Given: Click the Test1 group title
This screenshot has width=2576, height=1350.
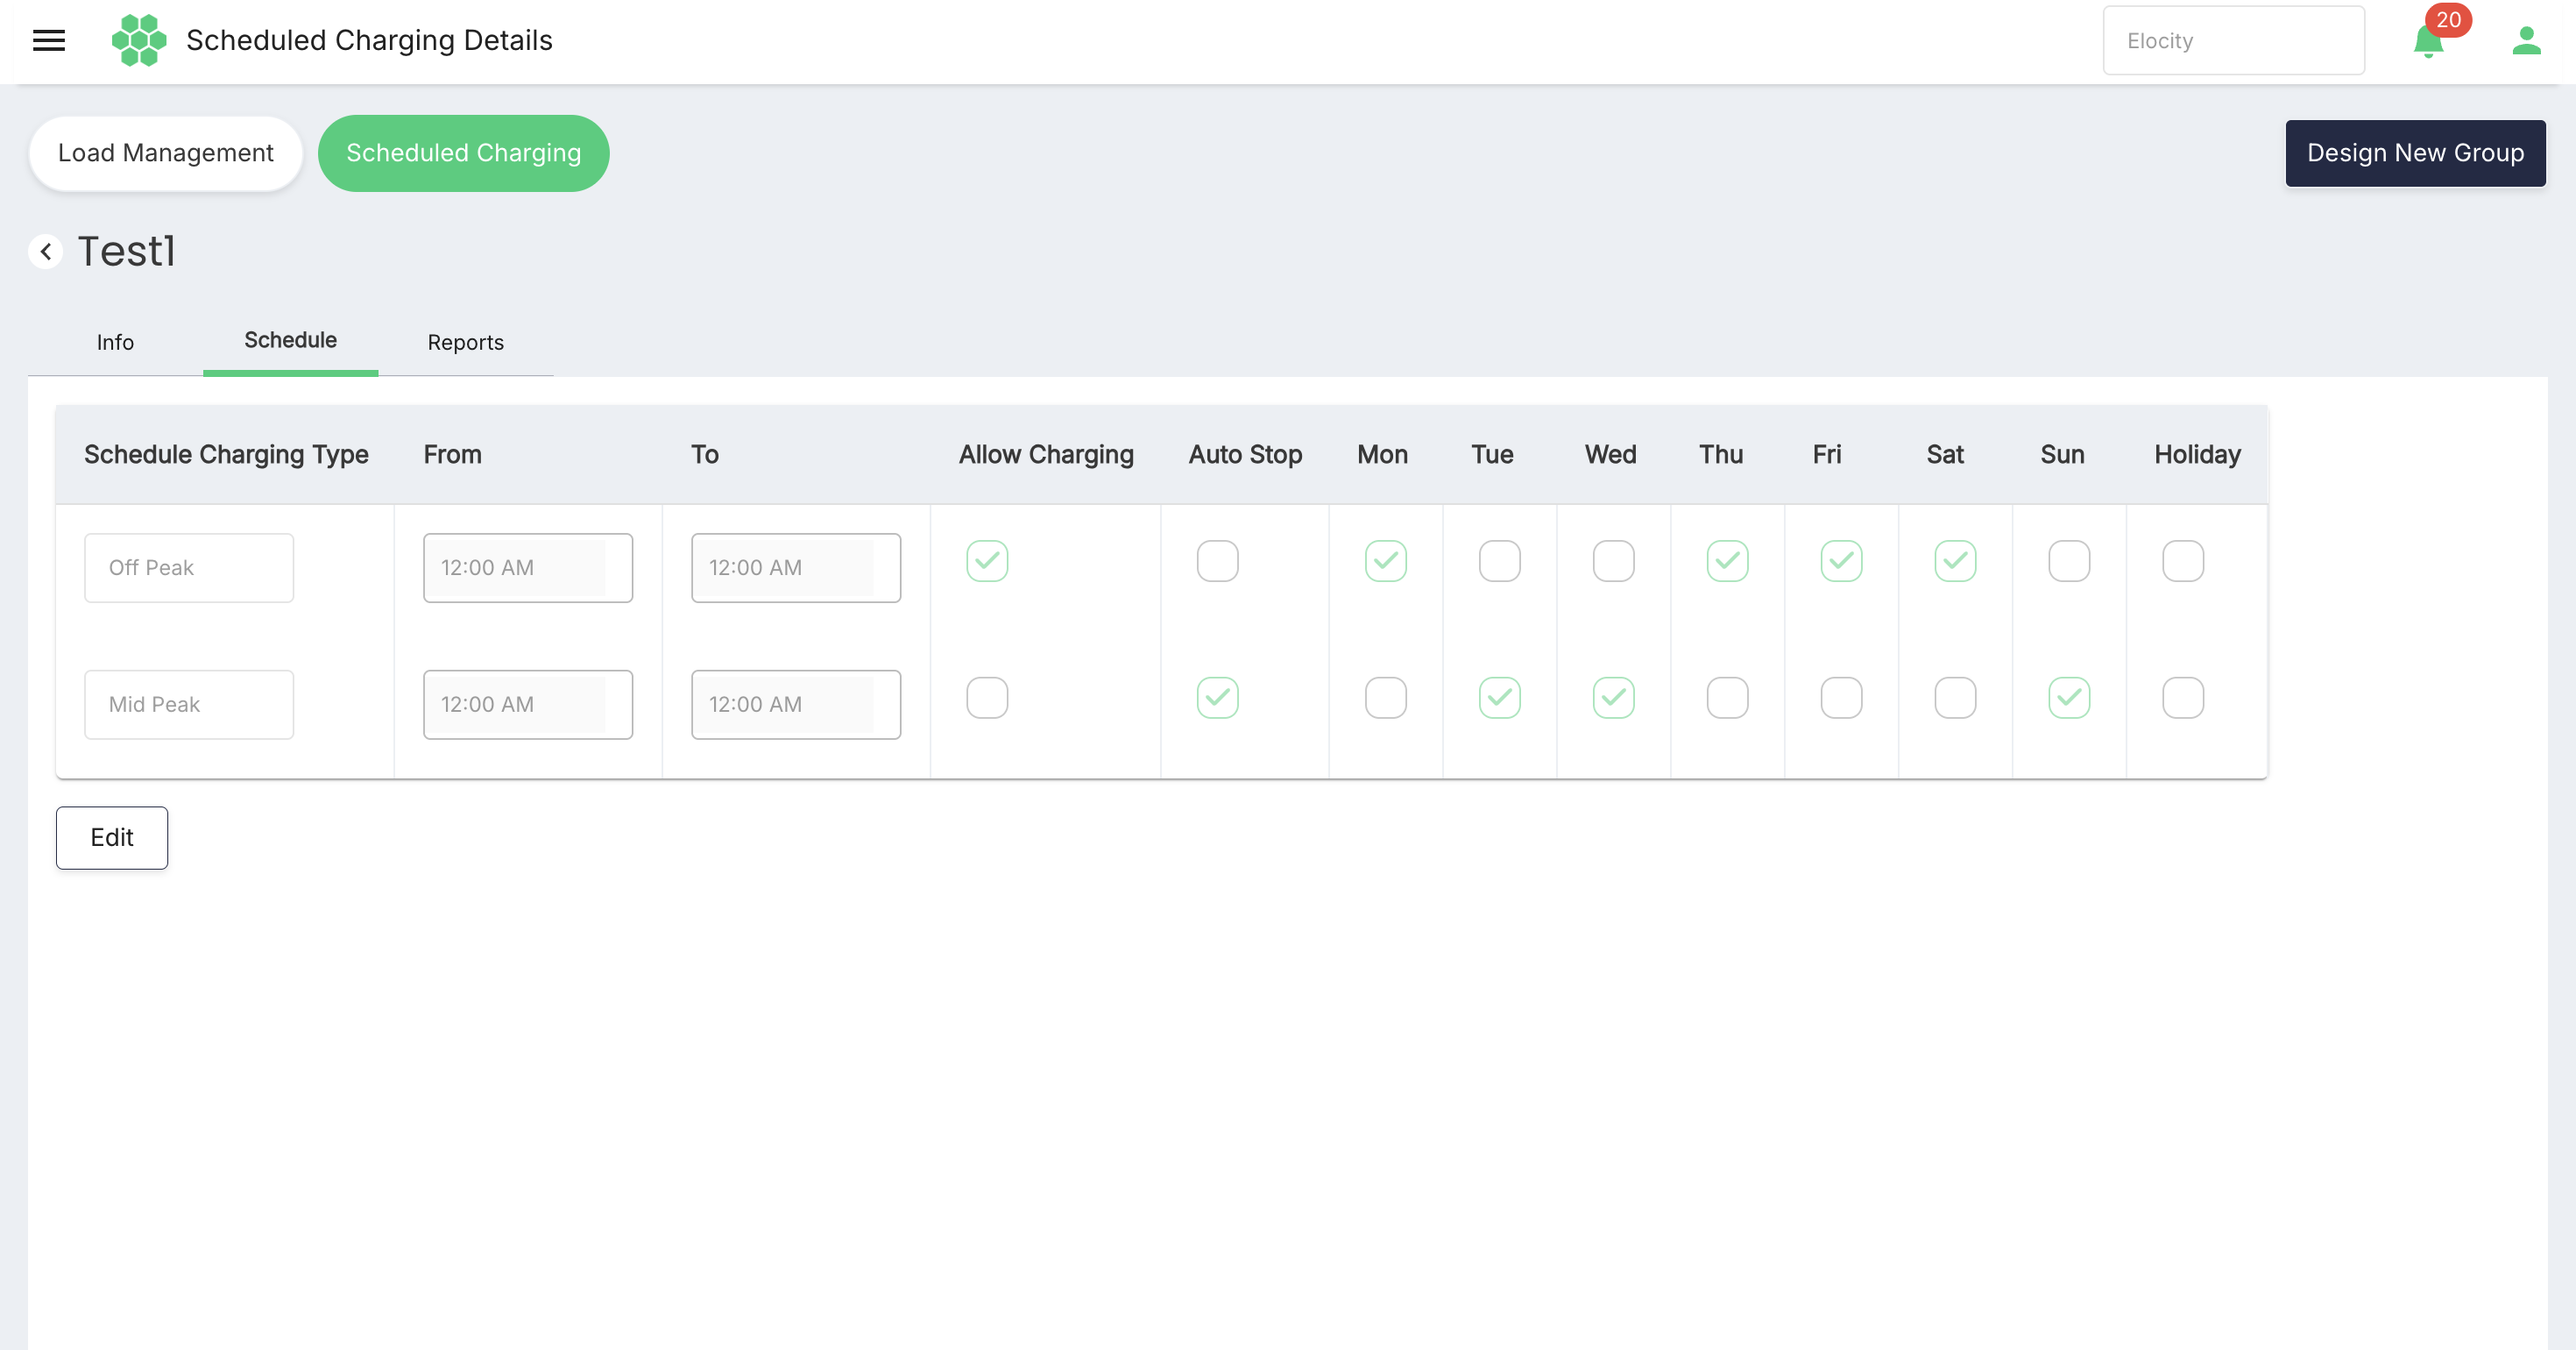Looking at the screenshot, I should click(126, 252).
